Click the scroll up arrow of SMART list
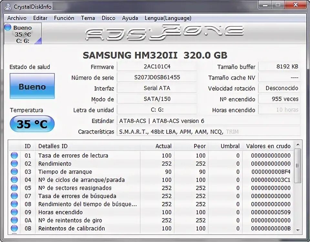The width and height of the screenshot is (310, 242). click(298, 145)
